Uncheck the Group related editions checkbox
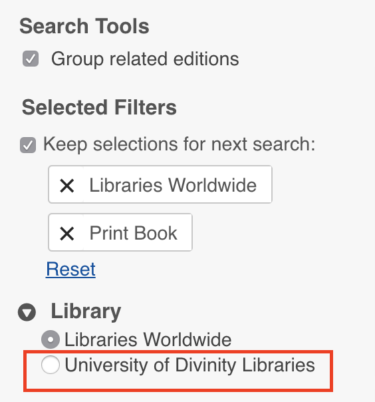 (31, 59)
